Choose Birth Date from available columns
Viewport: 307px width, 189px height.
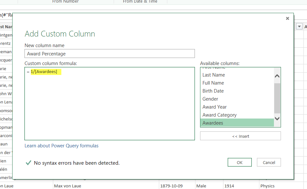tap(213, 91)
